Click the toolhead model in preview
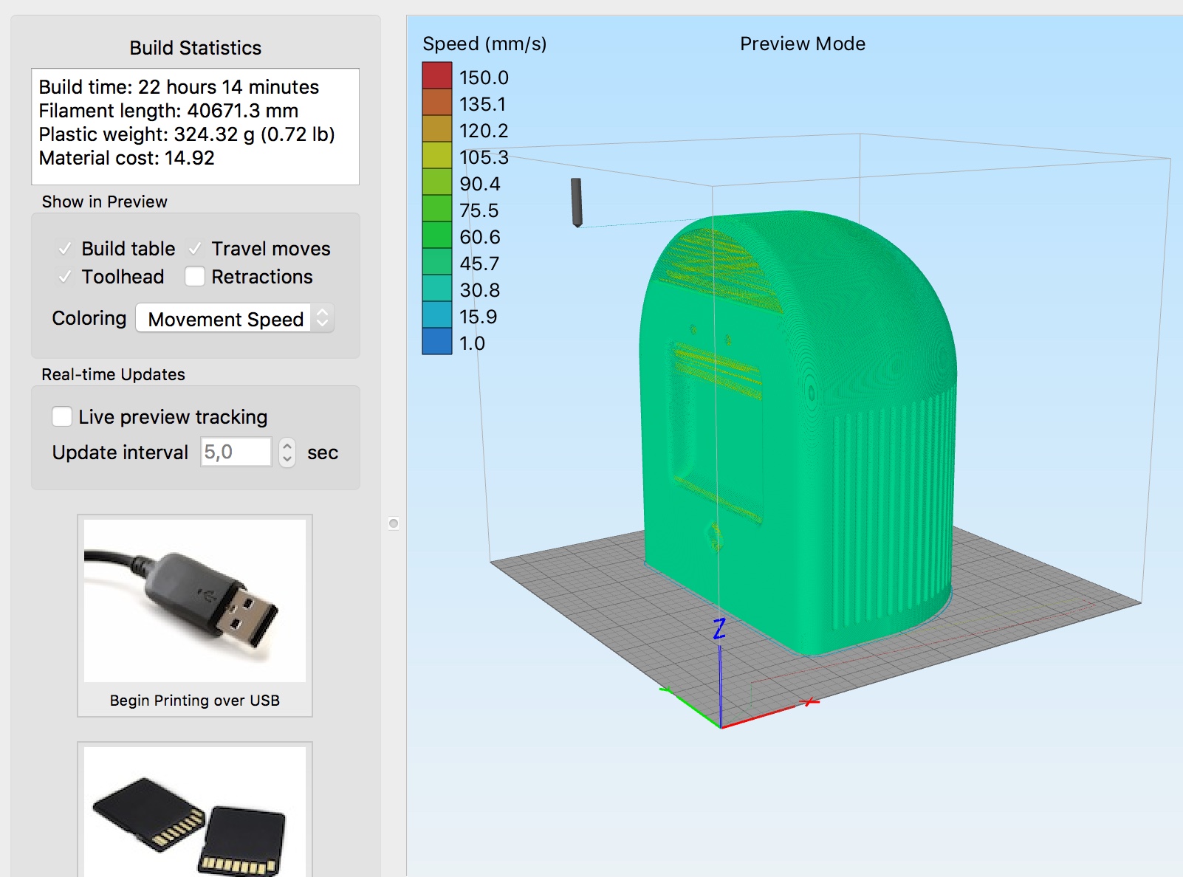This screenshot has height=877, width=1183. (576, 202)
